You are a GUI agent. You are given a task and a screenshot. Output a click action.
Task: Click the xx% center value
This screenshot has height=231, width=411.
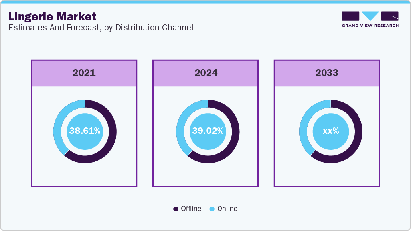tap(331, 131)
